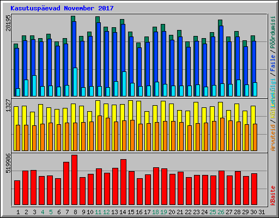Click day label 31 on the x-axis
Screen dimensions: 279x218
point(262,212)
